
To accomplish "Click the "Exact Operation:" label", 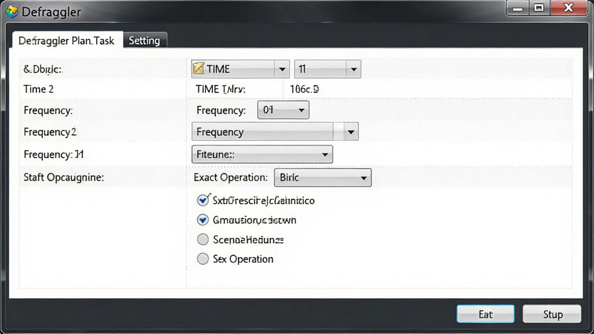I will pos(231,177).
